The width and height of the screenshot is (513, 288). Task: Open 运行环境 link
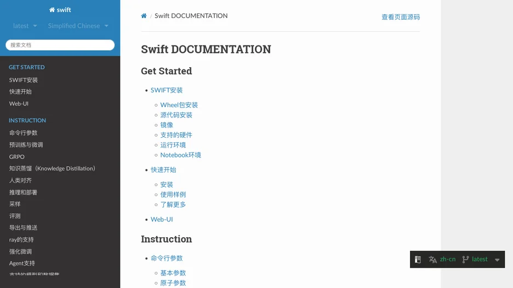[x=173, y=145]
